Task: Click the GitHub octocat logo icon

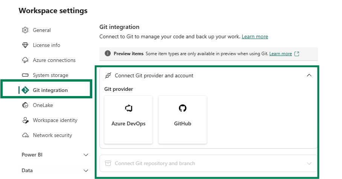Action: (x=183, y=108)
